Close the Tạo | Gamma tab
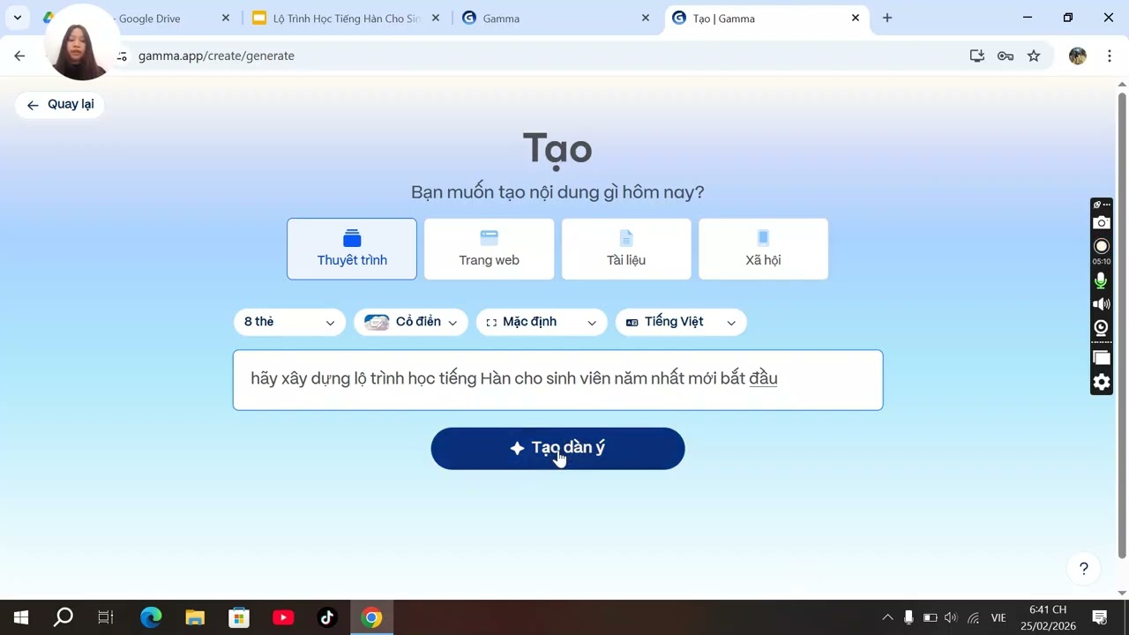This screenshot has width=1129, height=635. [856, 18]
